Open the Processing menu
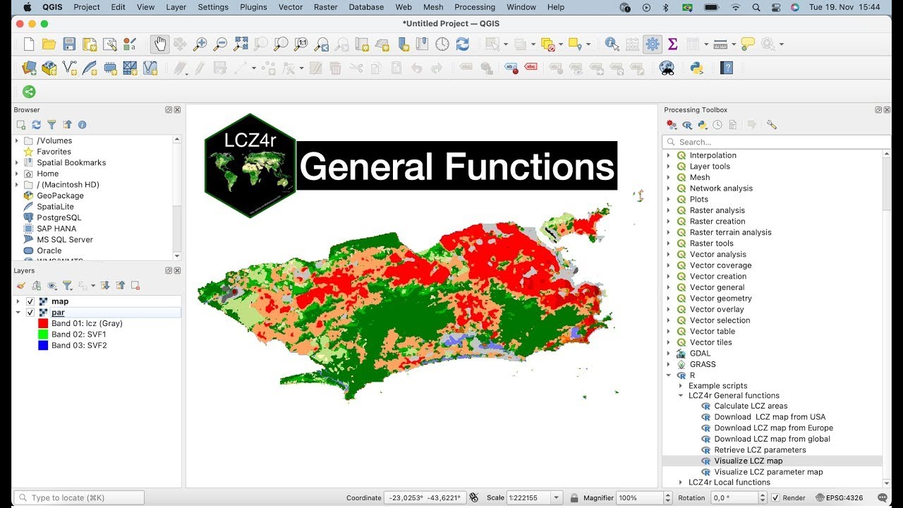The width and height of the screenshot is (903, 508). click(x=475, y=7)
